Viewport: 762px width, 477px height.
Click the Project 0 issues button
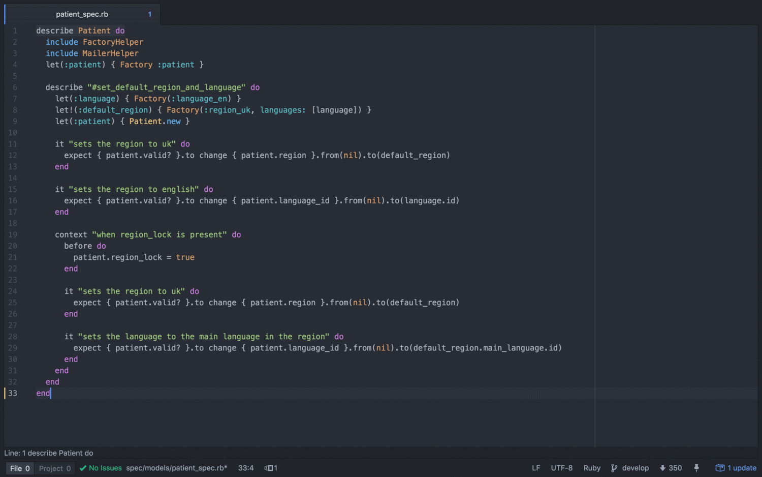click(54, 468)
